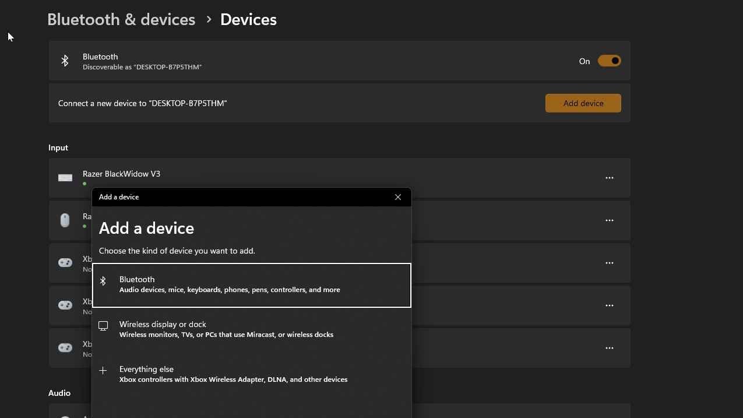The image size is (743, 418).
Task: Click the Bluetooth icon in the top settings row
Action: (x=65, y=61)
